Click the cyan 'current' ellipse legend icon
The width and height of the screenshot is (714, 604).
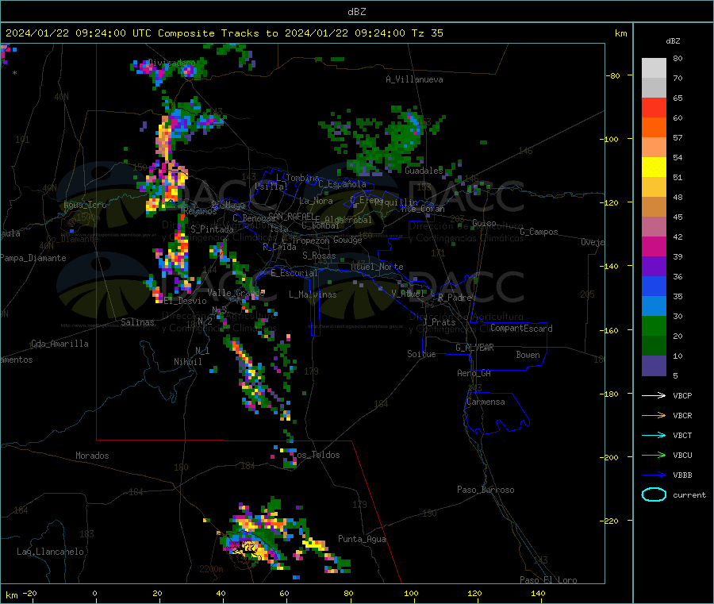point(654,494)
